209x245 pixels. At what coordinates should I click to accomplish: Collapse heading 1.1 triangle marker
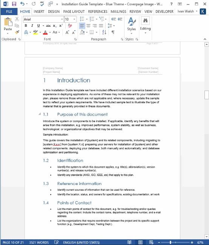coord(40,114)
